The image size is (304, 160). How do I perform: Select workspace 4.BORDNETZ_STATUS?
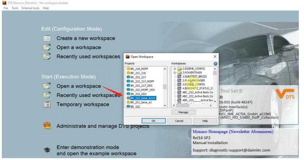coord(197,88)
